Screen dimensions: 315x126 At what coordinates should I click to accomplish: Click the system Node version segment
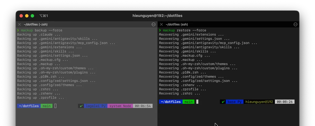tap(120, 106)
